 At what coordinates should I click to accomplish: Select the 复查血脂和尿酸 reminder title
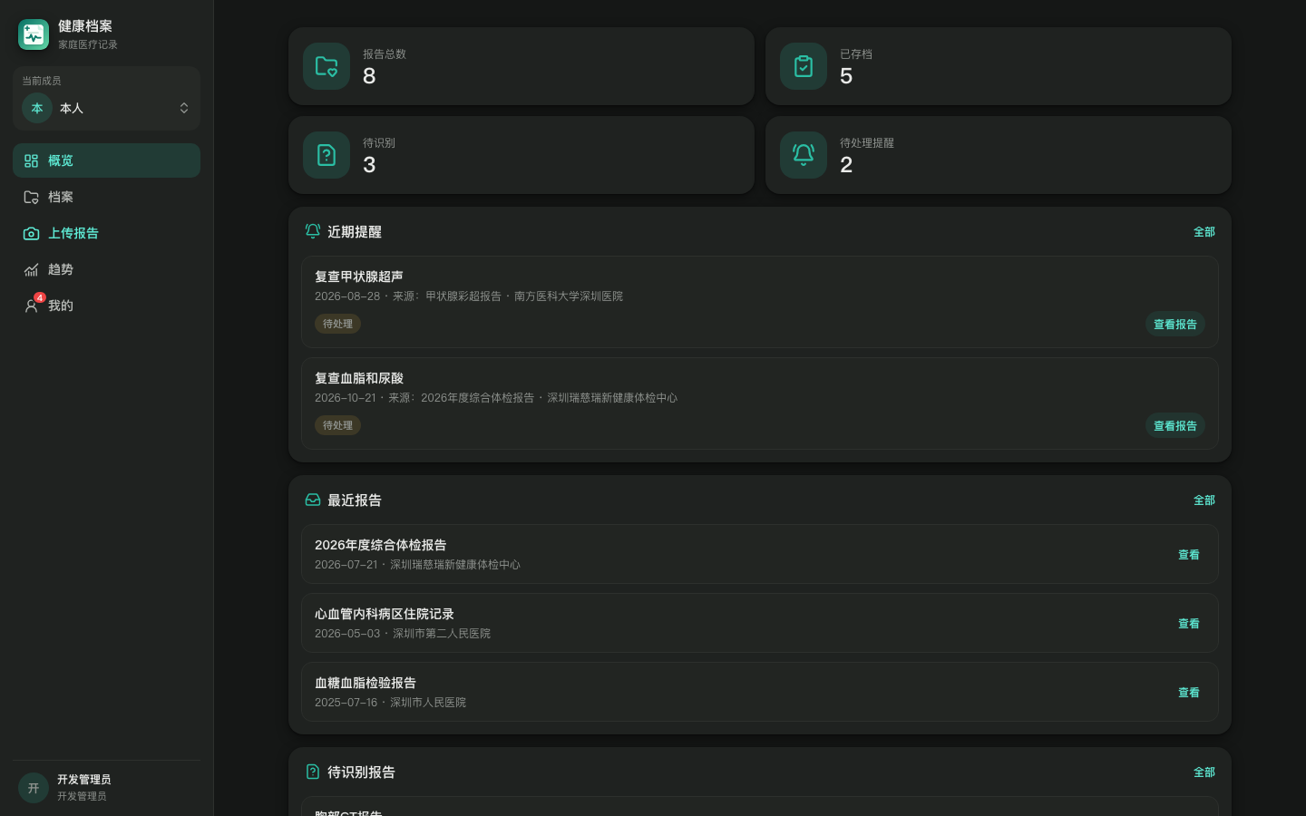click(359, 378)
